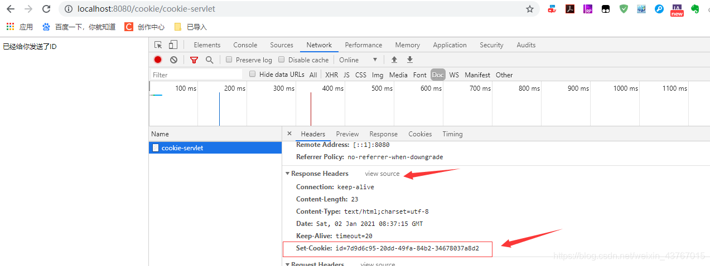
Task: Open the Application panel
Action: tap(450, 45)
